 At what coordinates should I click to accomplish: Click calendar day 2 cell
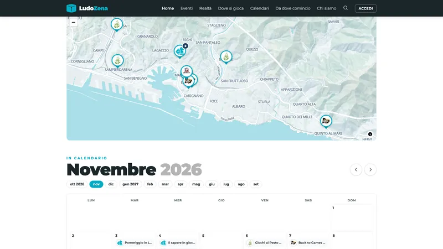tap(91, 241)
